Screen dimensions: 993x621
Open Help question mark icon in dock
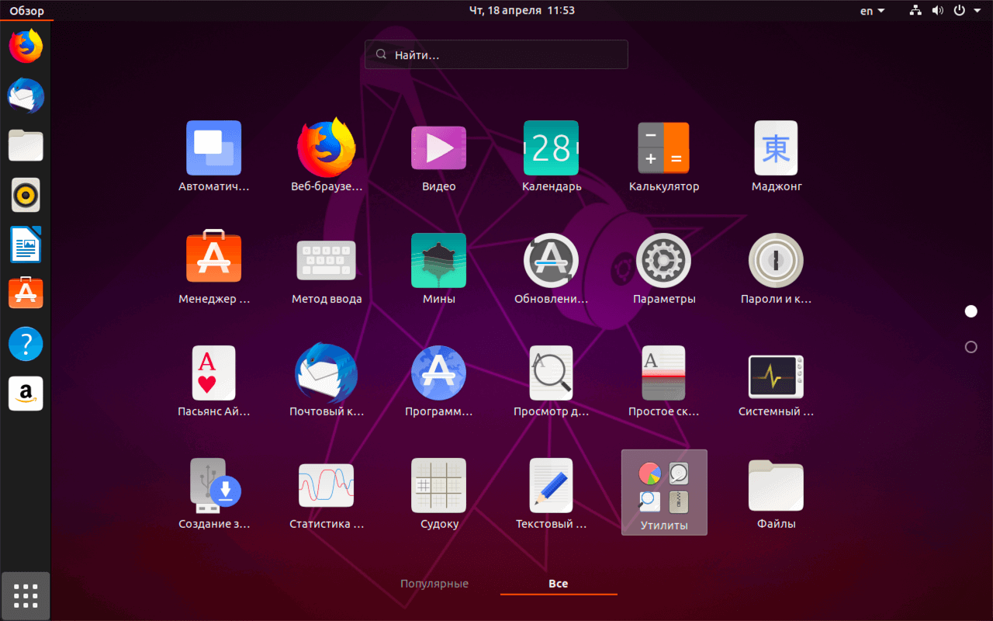[x=26, y=343]
